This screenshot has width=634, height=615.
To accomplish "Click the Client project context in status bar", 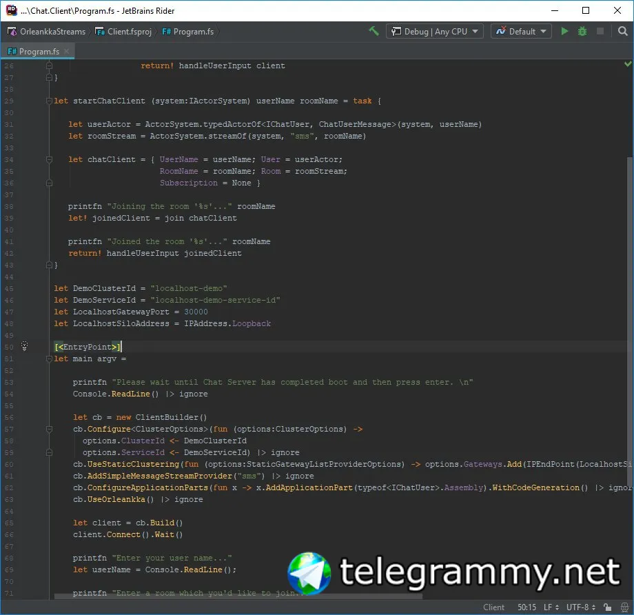I will click(493, 607).
